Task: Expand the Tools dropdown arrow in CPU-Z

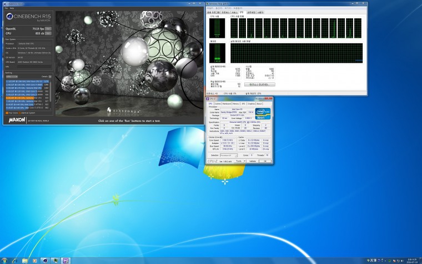Action: 245,161
